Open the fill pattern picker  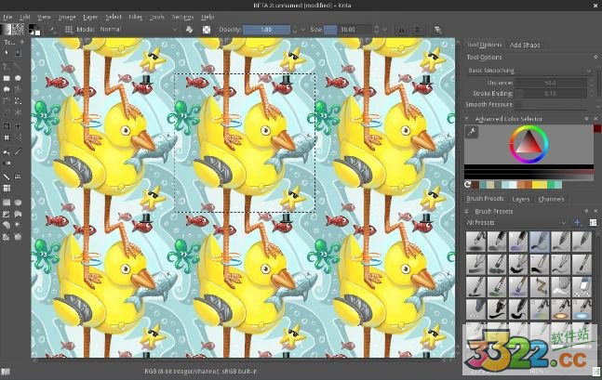pyautogui.click(x=20, y=29)
